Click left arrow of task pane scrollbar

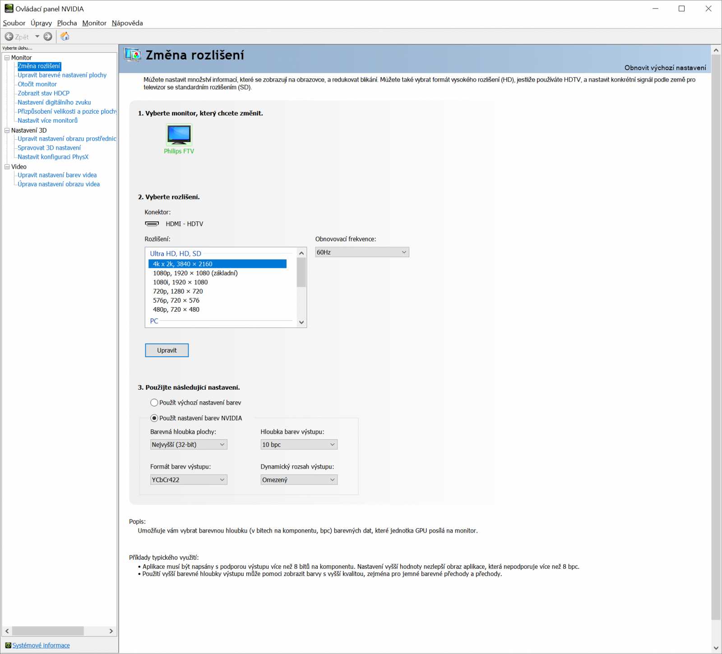pos(7,631)
